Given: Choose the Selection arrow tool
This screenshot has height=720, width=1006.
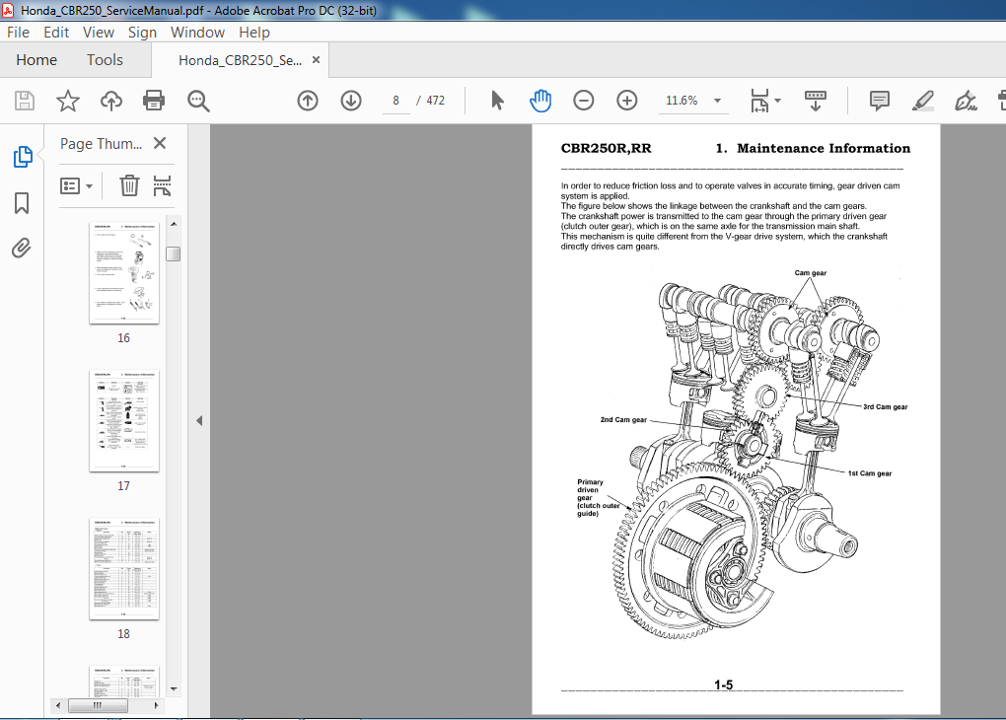Looking at the screenshot, I should (x=497, y=101).
